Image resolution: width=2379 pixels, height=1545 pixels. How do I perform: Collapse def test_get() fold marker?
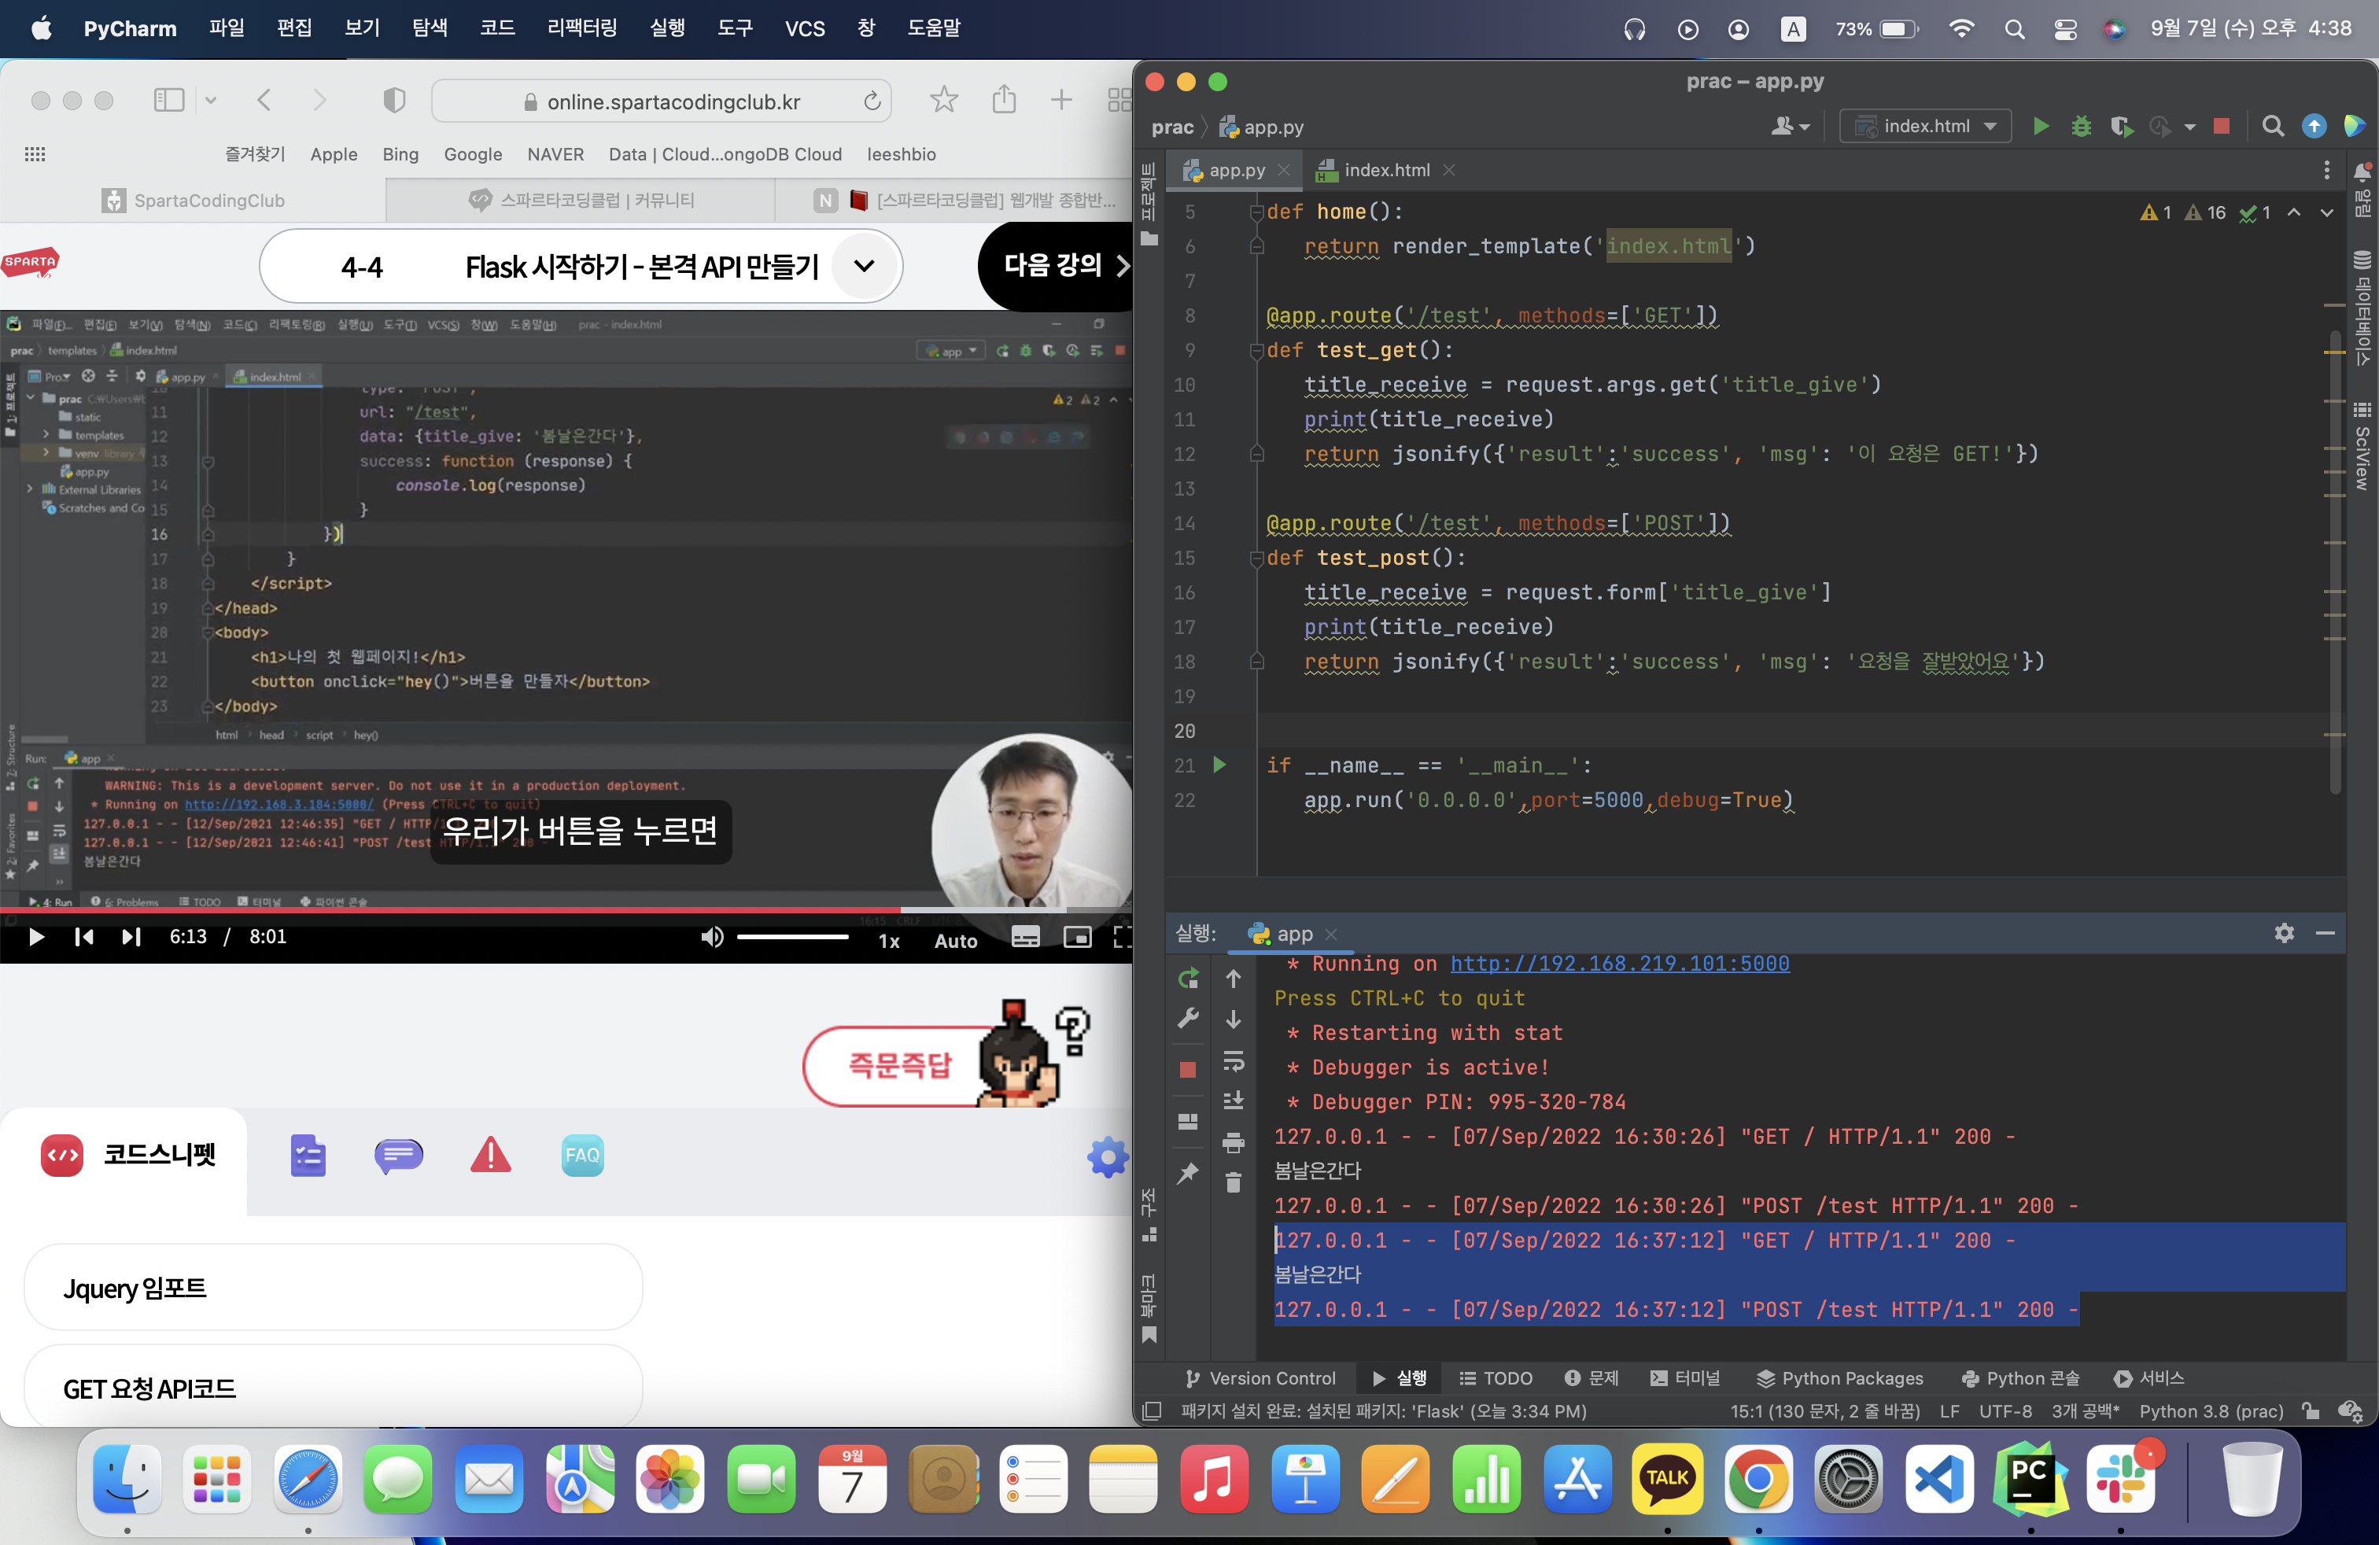(1256, 351)
